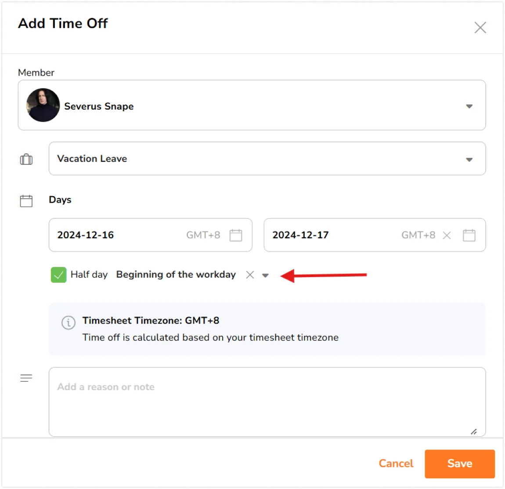
Task: Open the start date calendar picker icon
Action: (x=236, y=235)
